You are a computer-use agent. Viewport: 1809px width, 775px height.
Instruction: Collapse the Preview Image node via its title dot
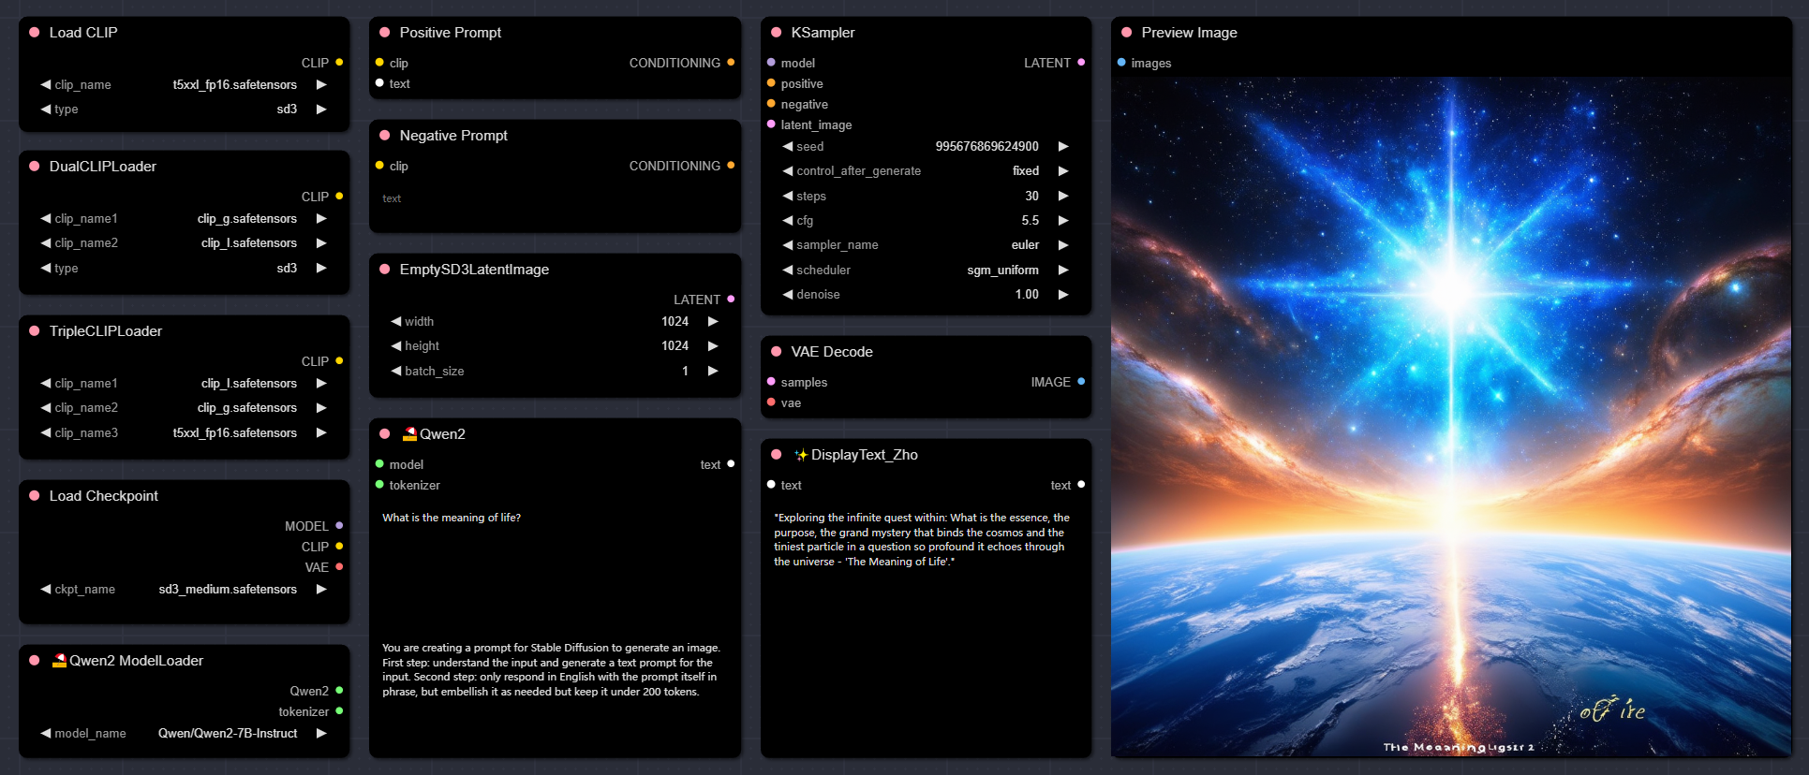click(1127, 32)
